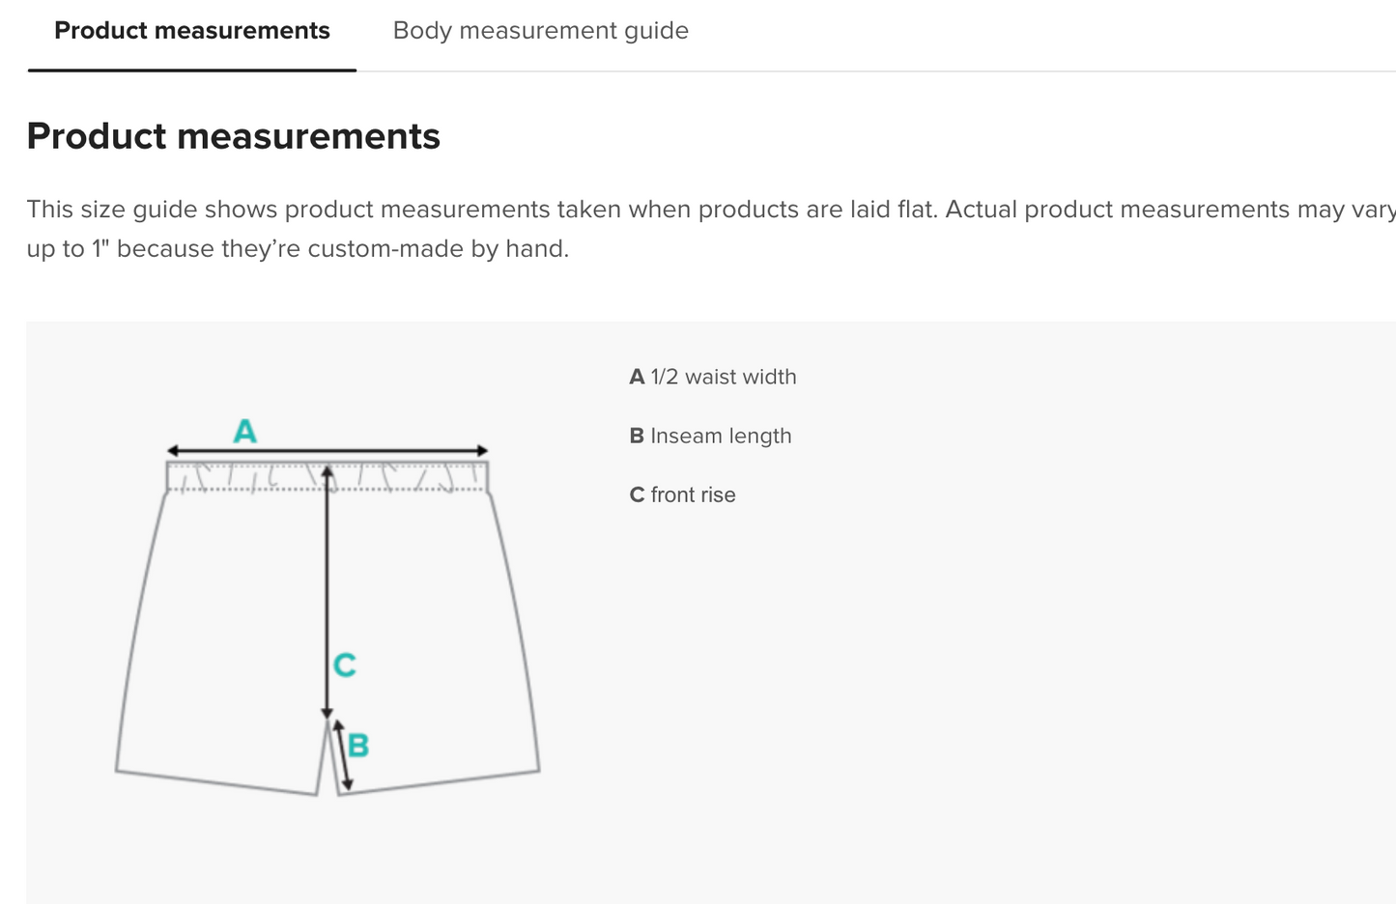Click the 'Product measurements' heading
This screenshot has height=904, width=1396.
234,136
